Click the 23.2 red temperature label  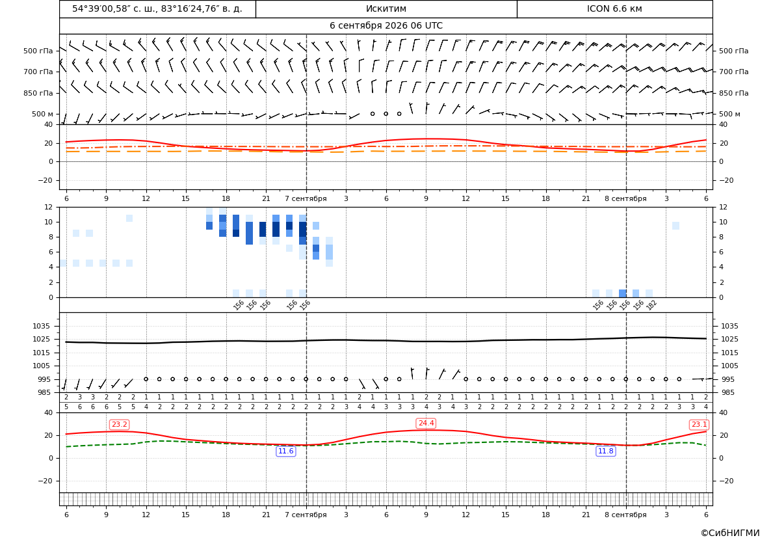tap(119, 425)
